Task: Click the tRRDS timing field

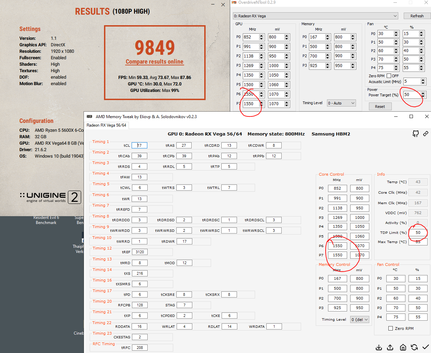Action: 139,166
